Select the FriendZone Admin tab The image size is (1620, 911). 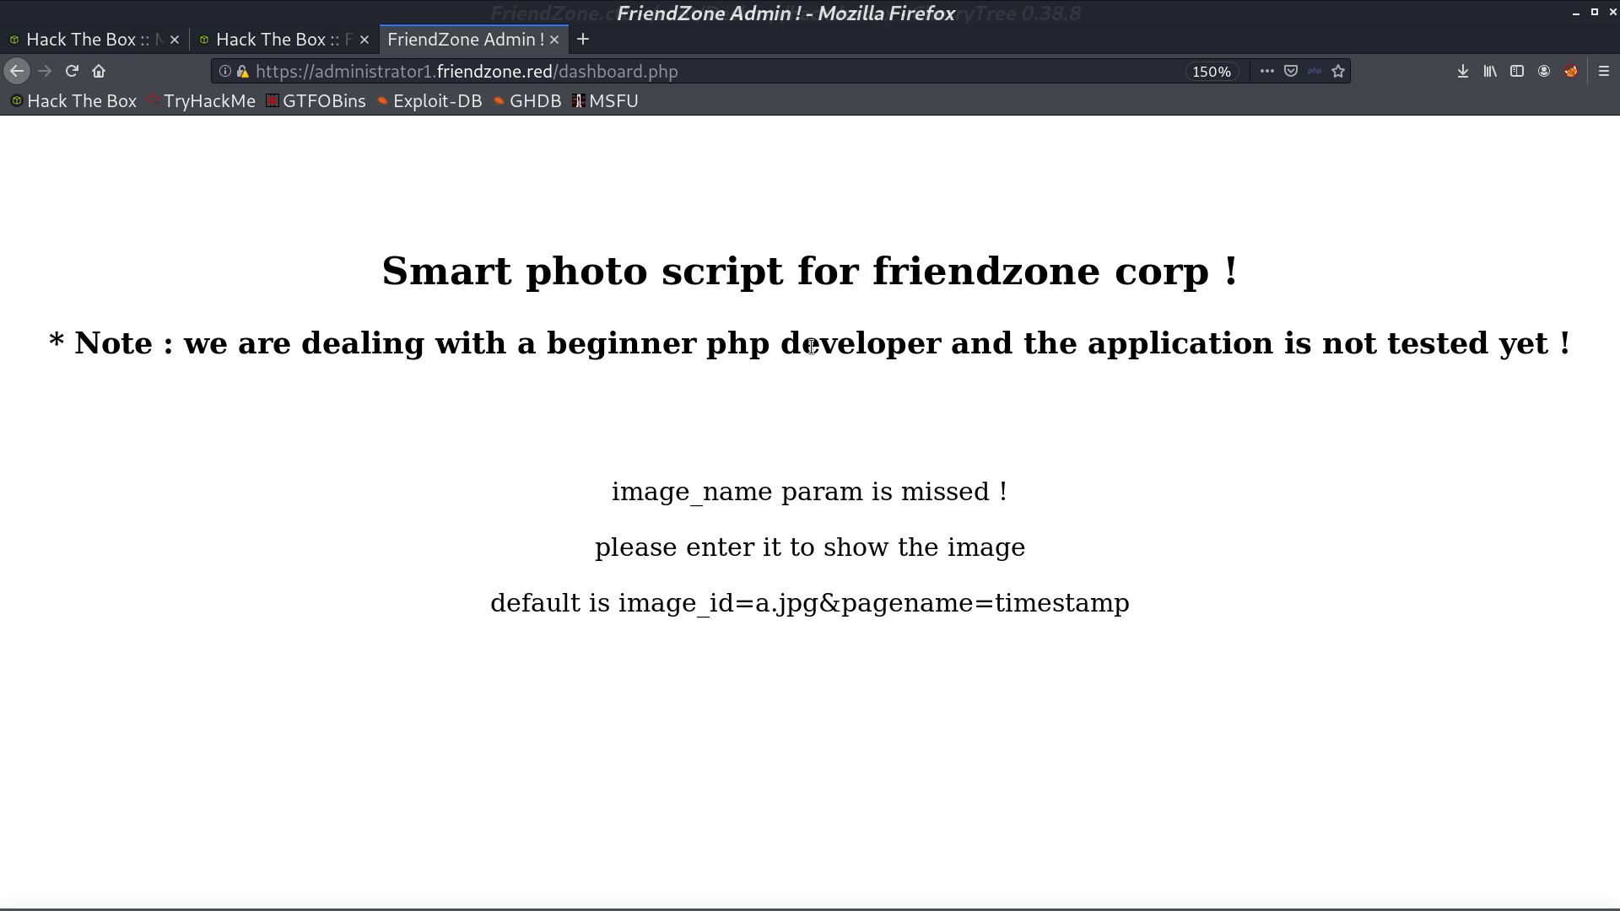pos(467,39)
